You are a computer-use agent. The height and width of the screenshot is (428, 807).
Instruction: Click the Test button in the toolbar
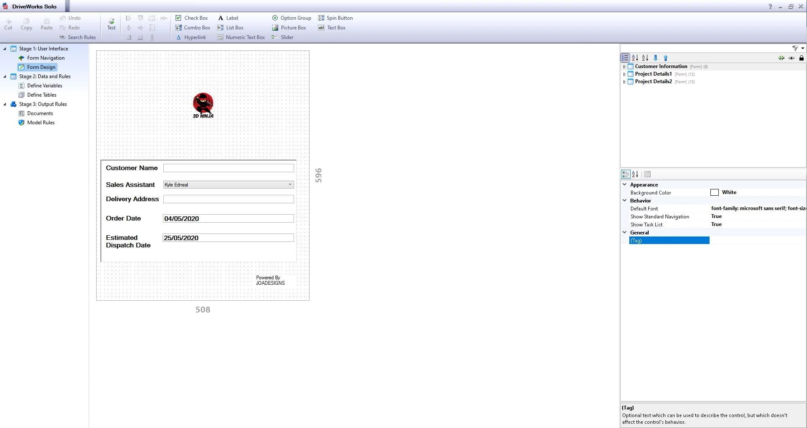coord(111,23)
